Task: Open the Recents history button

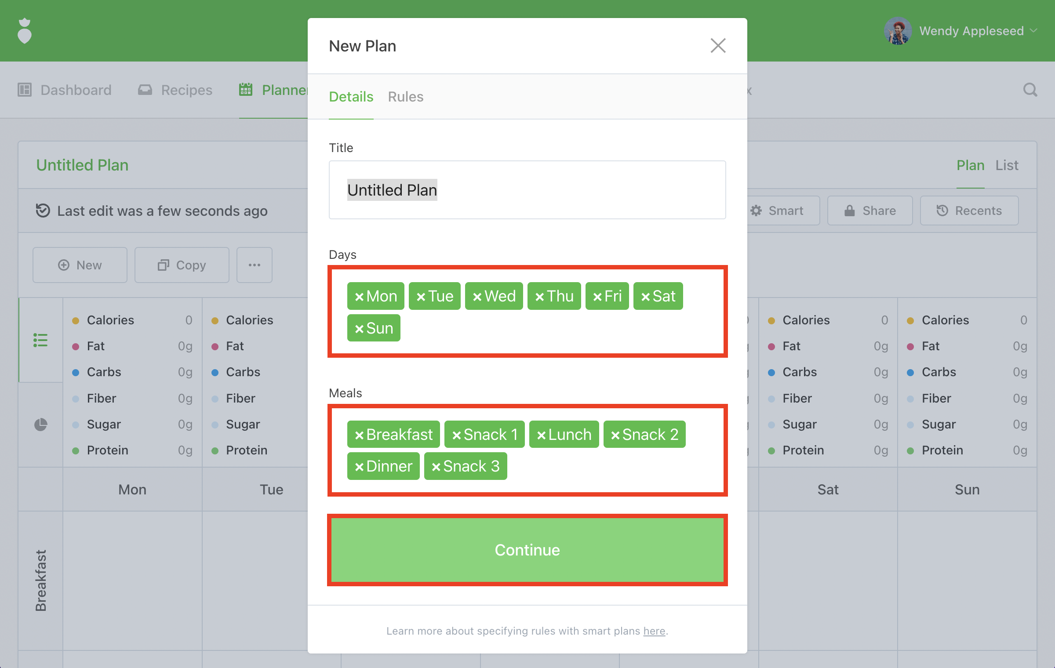Action: (x=969, y=211)
